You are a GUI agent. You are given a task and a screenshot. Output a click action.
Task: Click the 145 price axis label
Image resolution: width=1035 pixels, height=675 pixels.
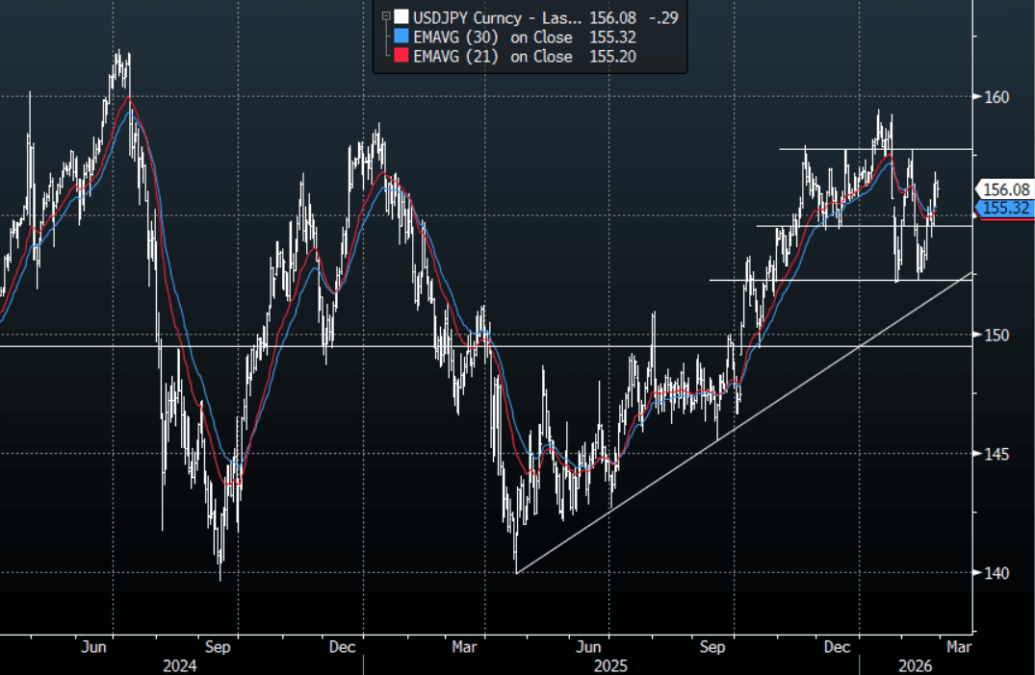pos(996,454)
